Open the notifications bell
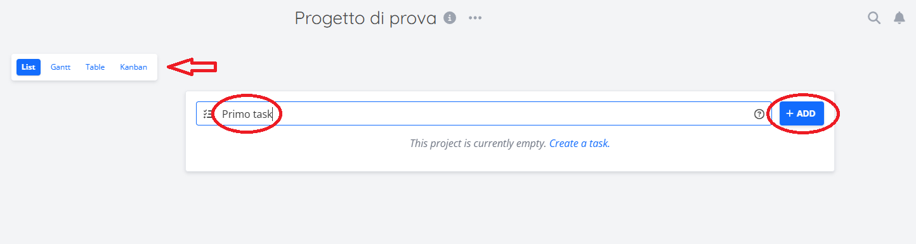The height and width of the screenshot is (244, 916). pyautogui.click(x=900, y=18)
